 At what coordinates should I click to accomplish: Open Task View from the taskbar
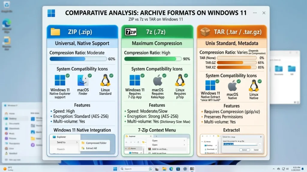[x=157, y=169]
